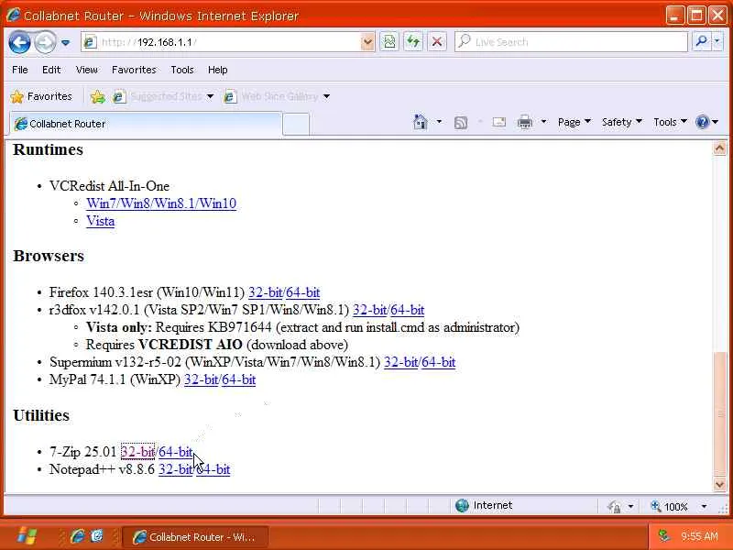Download Notepad++ v8.8.6 32-bit
733x550 pixels.
175,469
